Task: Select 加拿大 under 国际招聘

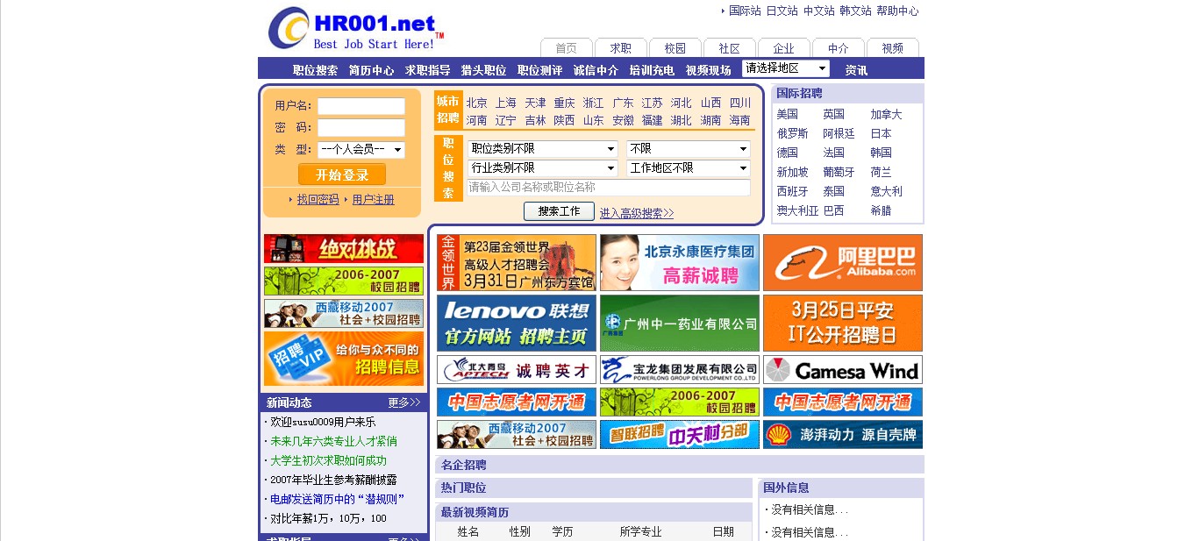Action: click(886, 114)
